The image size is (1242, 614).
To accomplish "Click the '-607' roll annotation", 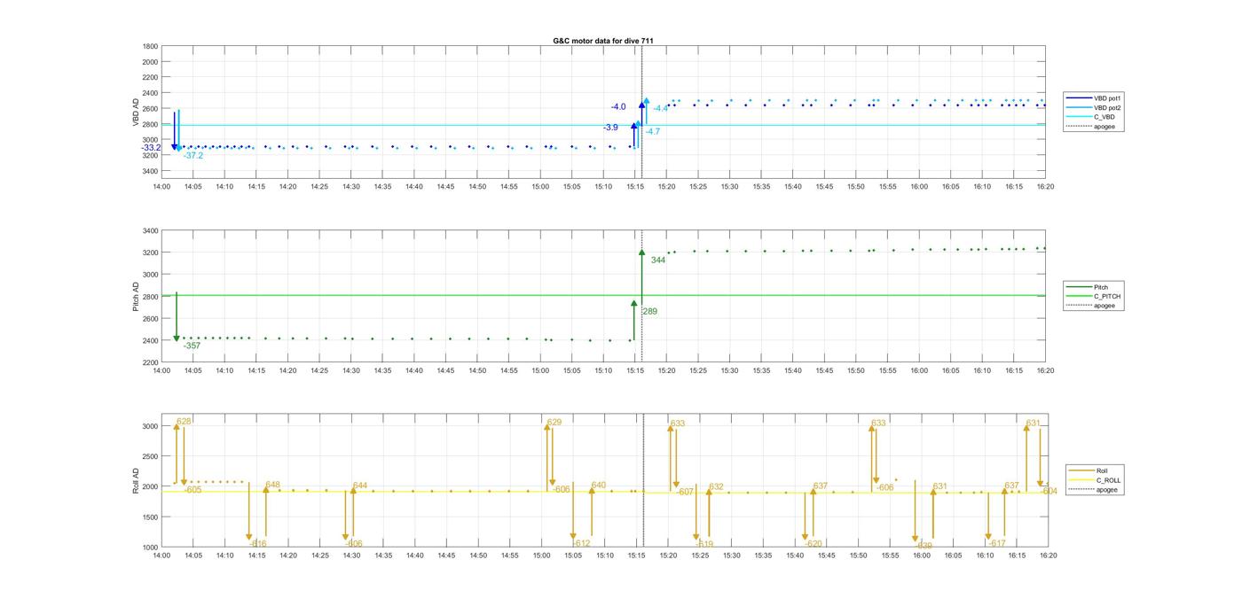I will tap(685, 492).
